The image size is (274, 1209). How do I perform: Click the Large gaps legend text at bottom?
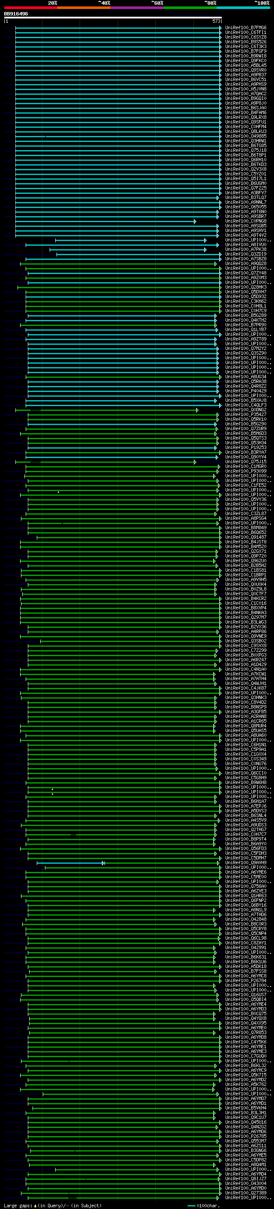(53, 1206)
